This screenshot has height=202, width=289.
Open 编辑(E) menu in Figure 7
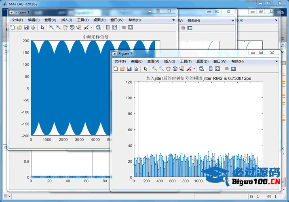click(x=137, y=61)
